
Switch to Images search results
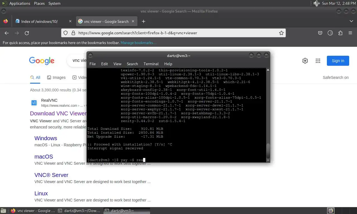pos(56,77)
